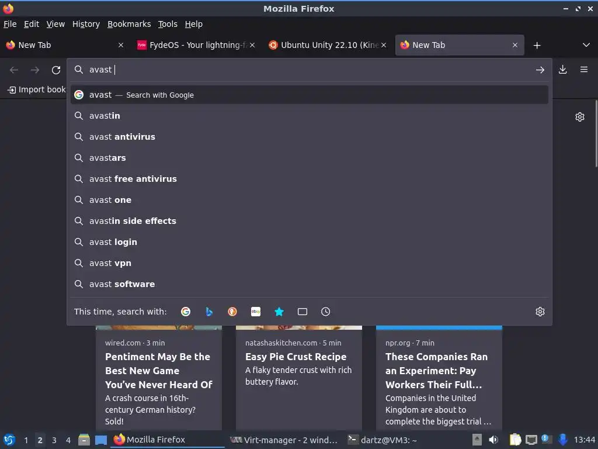Click show desktop taskbar icon
The image size is (598, 449).
(x=101, y=440)
